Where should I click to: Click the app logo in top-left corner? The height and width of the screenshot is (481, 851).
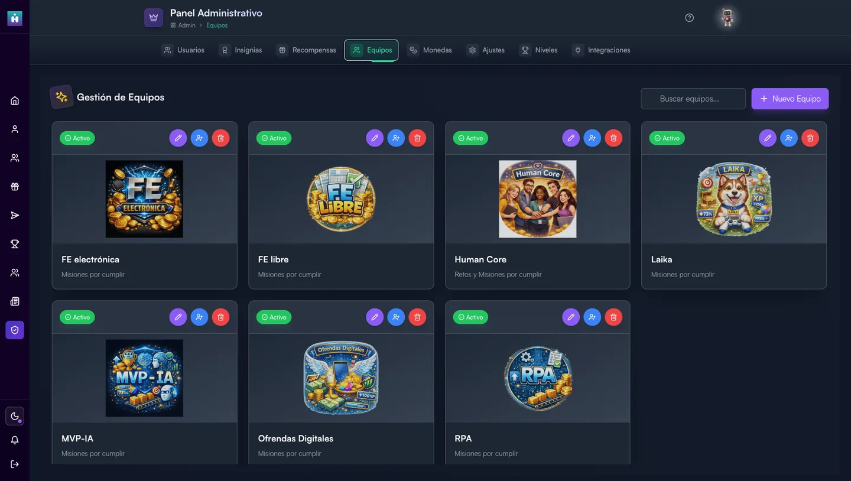(15, 18)
